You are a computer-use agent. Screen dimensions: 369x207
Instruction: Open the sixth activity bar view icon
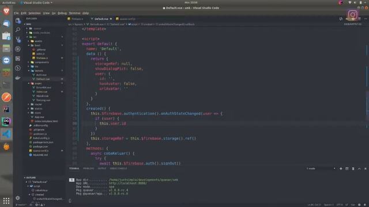coord(18,68)
